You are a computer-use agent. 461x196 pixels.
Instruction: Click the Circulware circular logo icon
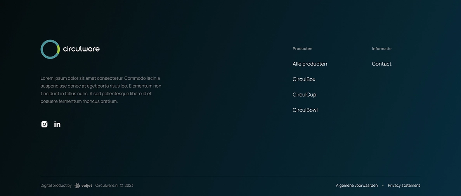pyautogui.click(x=50, y=49)
